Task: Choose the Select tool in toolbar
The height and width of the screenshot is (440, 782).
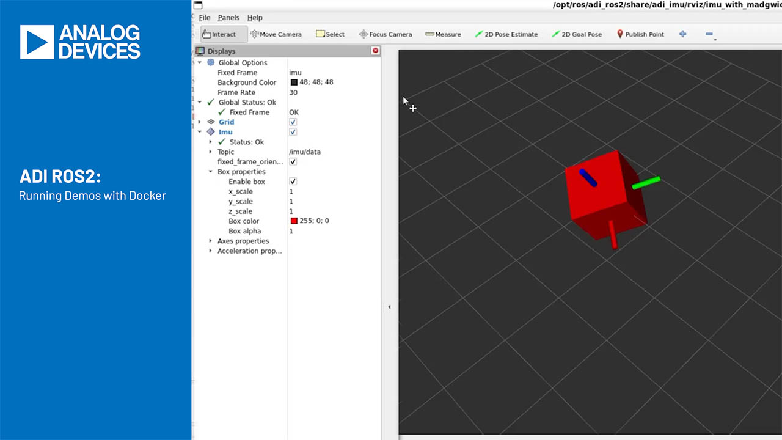Action: pyautogui.click(x=330, y=34)
